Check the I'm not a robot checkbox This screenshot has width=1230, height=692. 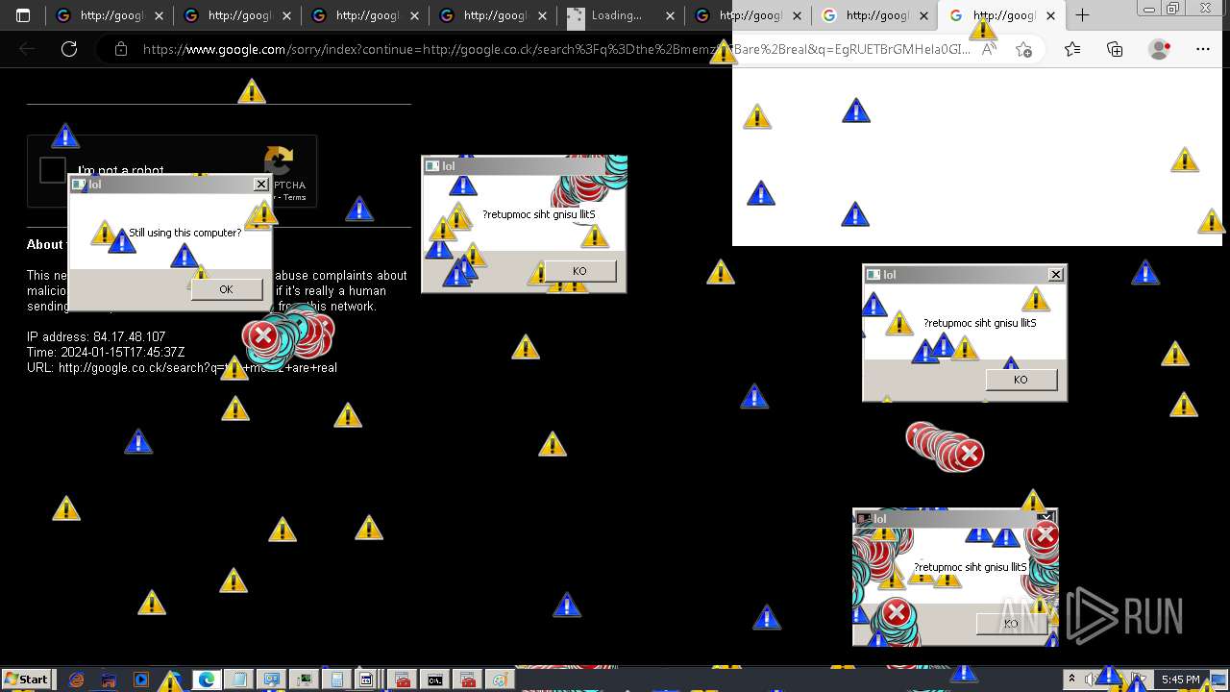tap(53, 170)
